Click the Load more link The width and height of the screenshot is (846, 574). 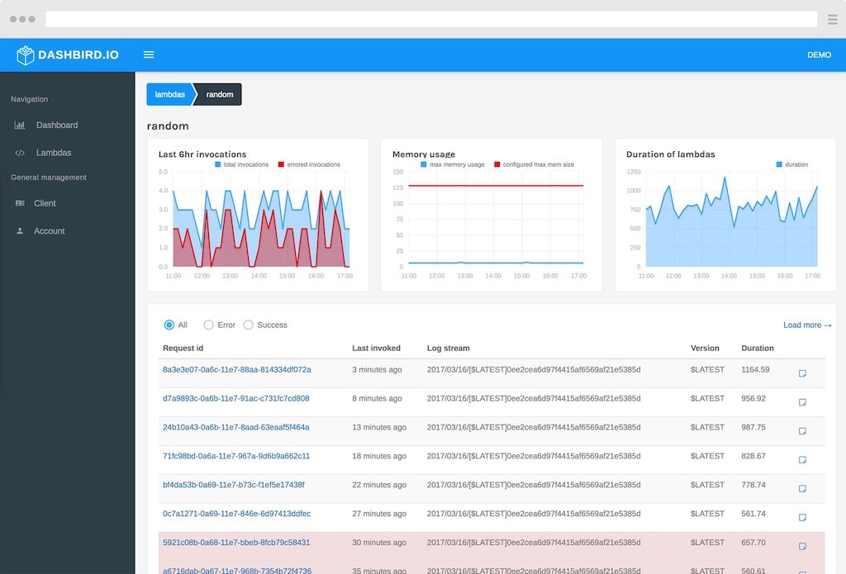click(807, 325)
